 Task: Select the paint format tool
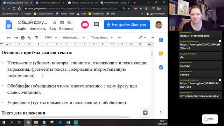(x=36, y=38)
